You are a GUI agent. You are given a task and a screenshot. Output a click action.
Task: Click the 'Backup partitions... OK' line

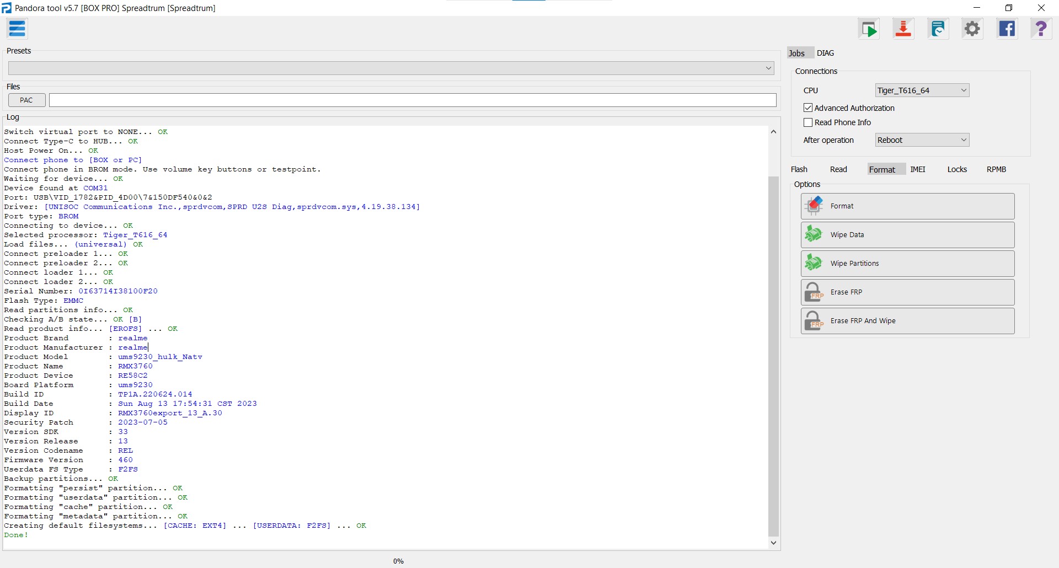(x=61, y=479)
